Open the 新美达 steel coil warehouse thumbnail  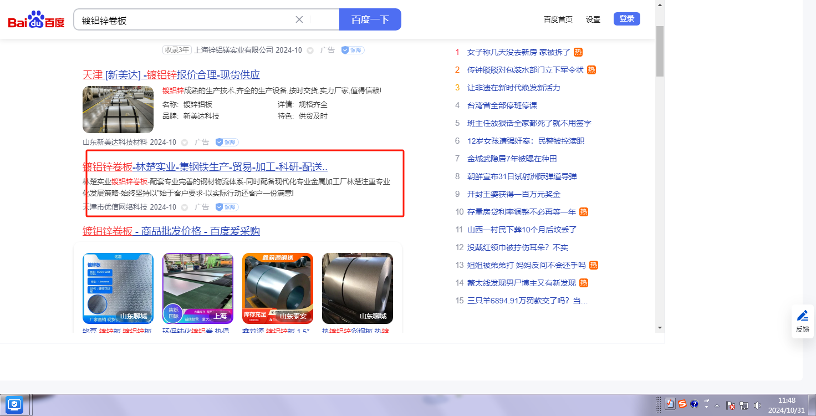pyautogui.click(x=118, y=109)
